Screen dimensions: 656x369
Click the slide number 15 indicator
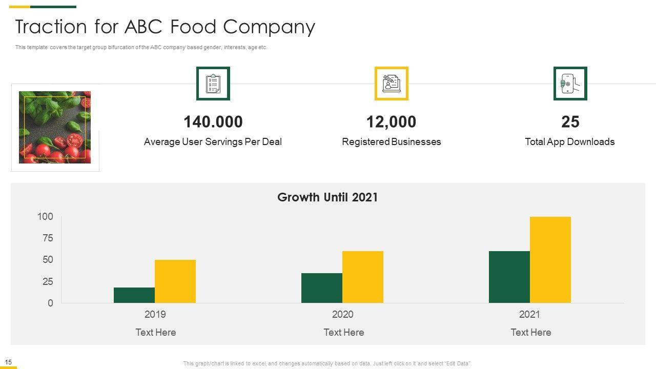click(8, 362)
